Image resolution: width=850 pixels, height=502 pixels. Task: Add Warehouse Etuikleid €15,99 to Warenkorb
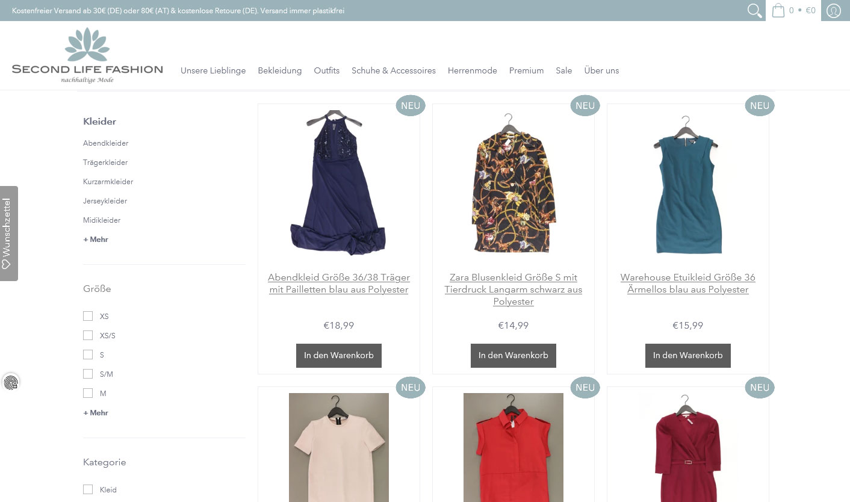click(x=688, y=355)
